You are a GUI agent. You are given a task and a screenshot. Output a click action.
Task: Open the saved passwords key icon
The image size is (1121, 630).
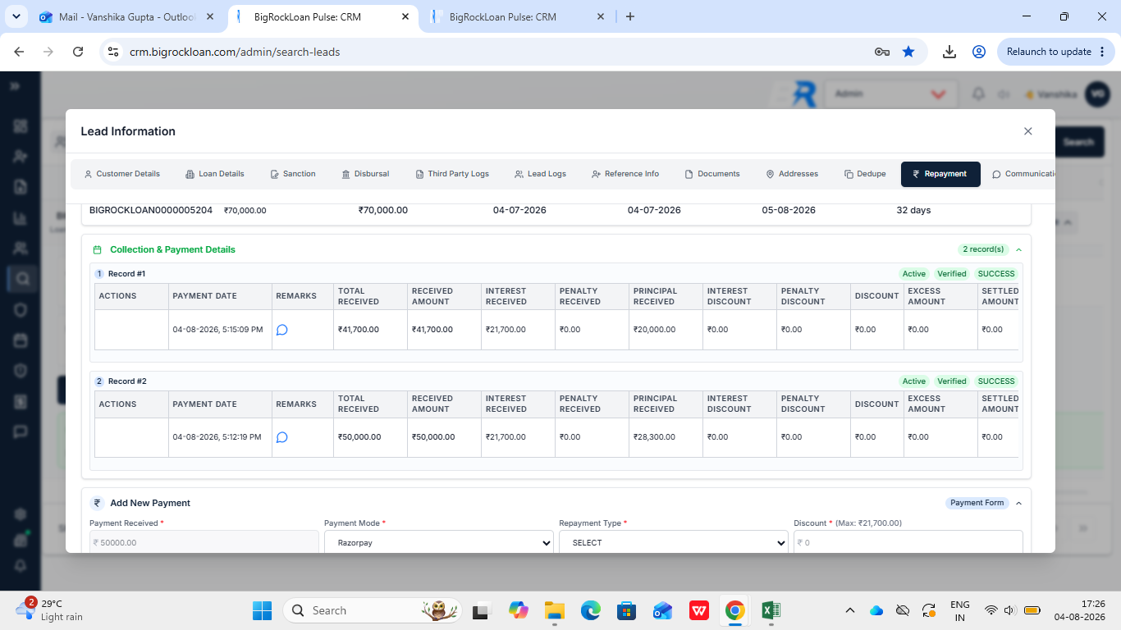[882, 52]
